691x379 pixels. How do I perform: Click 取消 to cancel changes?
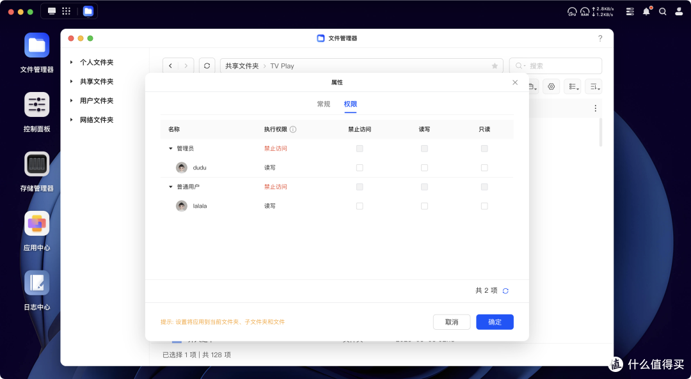[452, 321]
